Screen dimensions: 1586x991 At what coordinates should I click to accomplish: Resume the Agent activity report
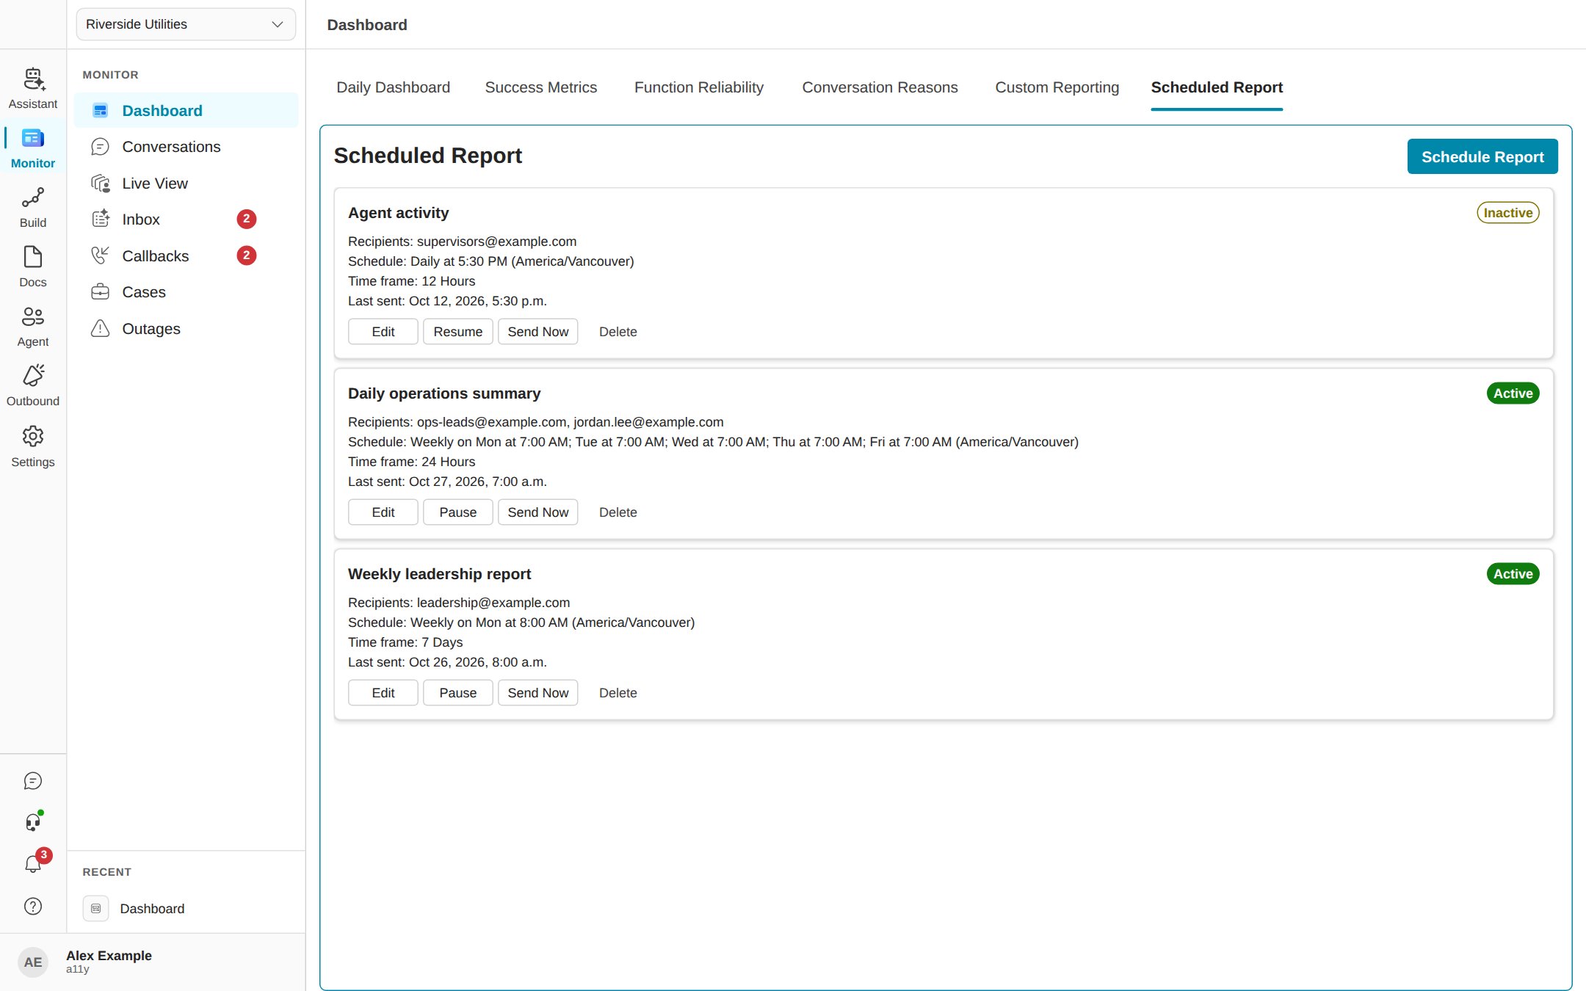(457, 332)
